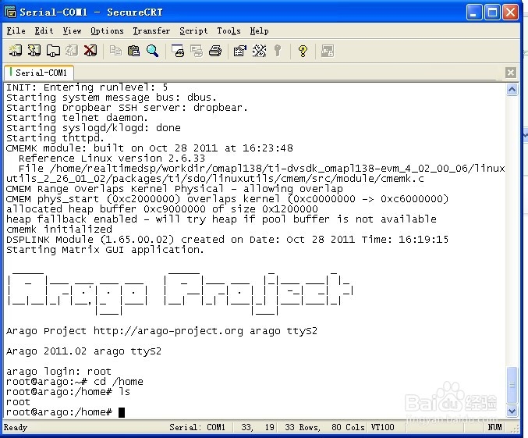Open the Transfer menu
This screenshot has width=528, height=438.
click(x=151, y=31)
